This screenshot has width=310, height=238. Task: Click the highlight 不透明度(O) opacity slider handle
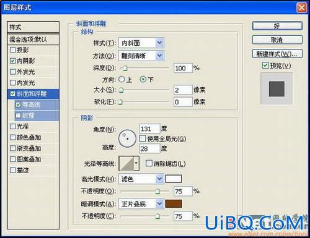[157, 192]
